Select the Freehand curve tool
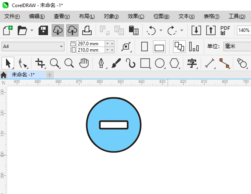Screen dimensions: 251x194 [131, 63]
